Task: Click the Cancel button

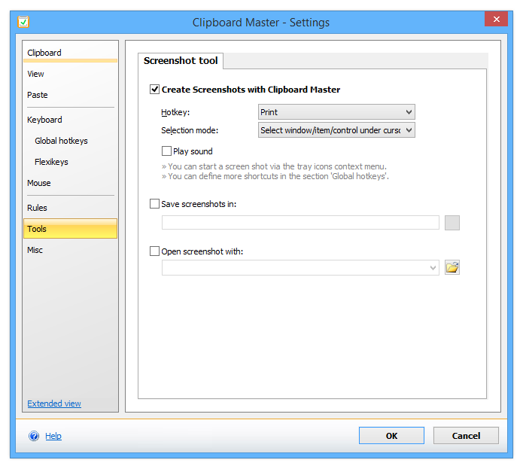Action: (x=466, y=436)
